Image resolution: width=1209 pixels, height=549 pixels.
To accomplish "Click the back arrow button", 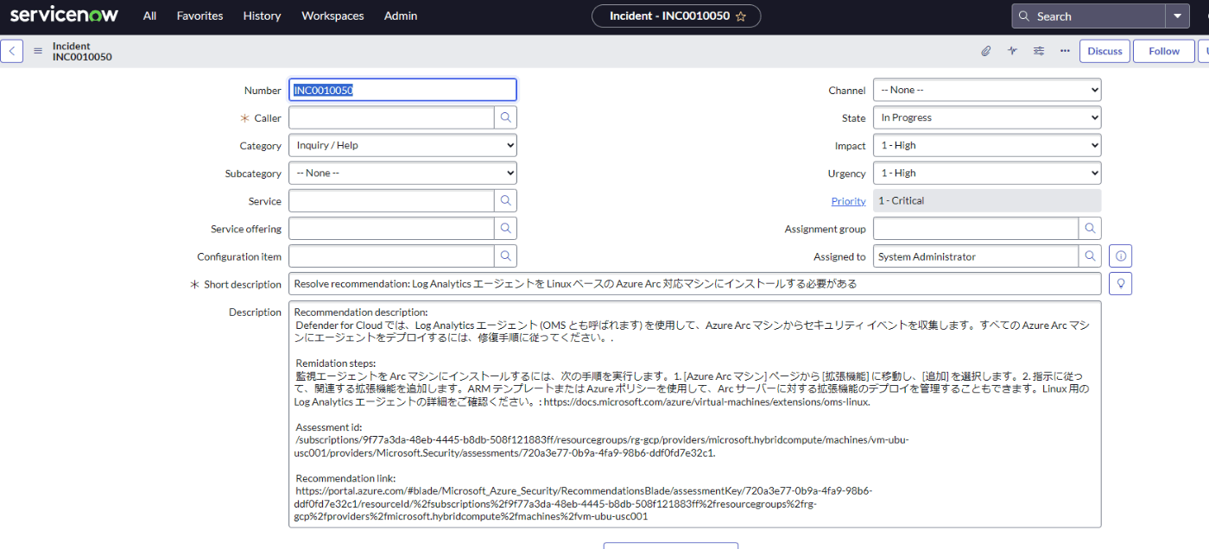I will click(x=11, y=51).
